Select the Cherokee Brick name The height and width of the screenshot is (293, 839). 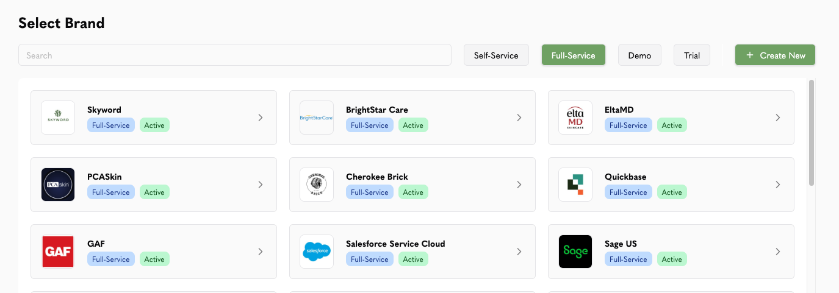pos(377,177)
